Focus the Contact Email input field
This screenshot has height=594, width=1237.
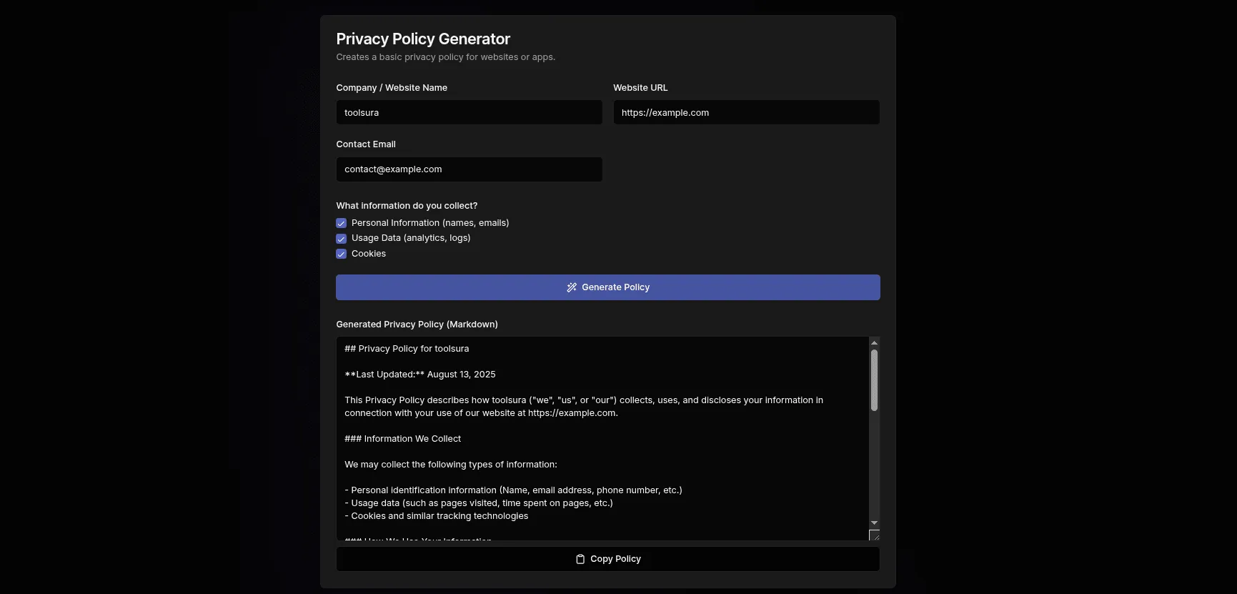click(470, 169)
